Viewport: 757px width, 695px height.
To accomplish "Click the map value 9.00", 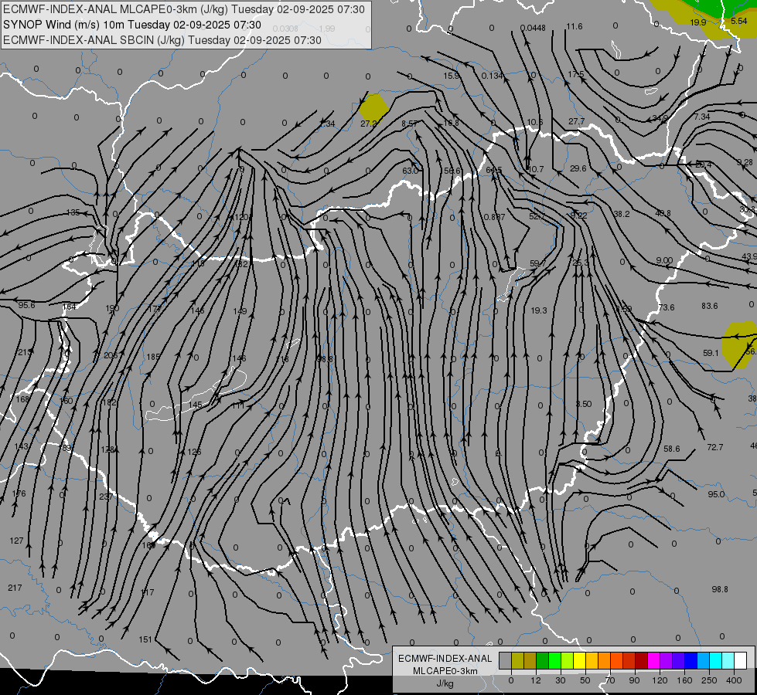I will [664, 260].
